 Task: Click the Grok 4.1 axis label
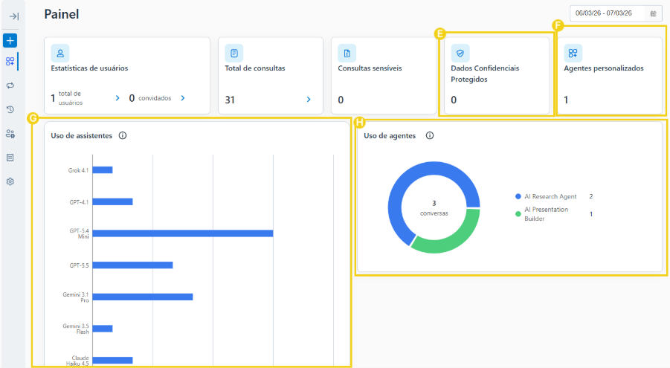point(78,170)
